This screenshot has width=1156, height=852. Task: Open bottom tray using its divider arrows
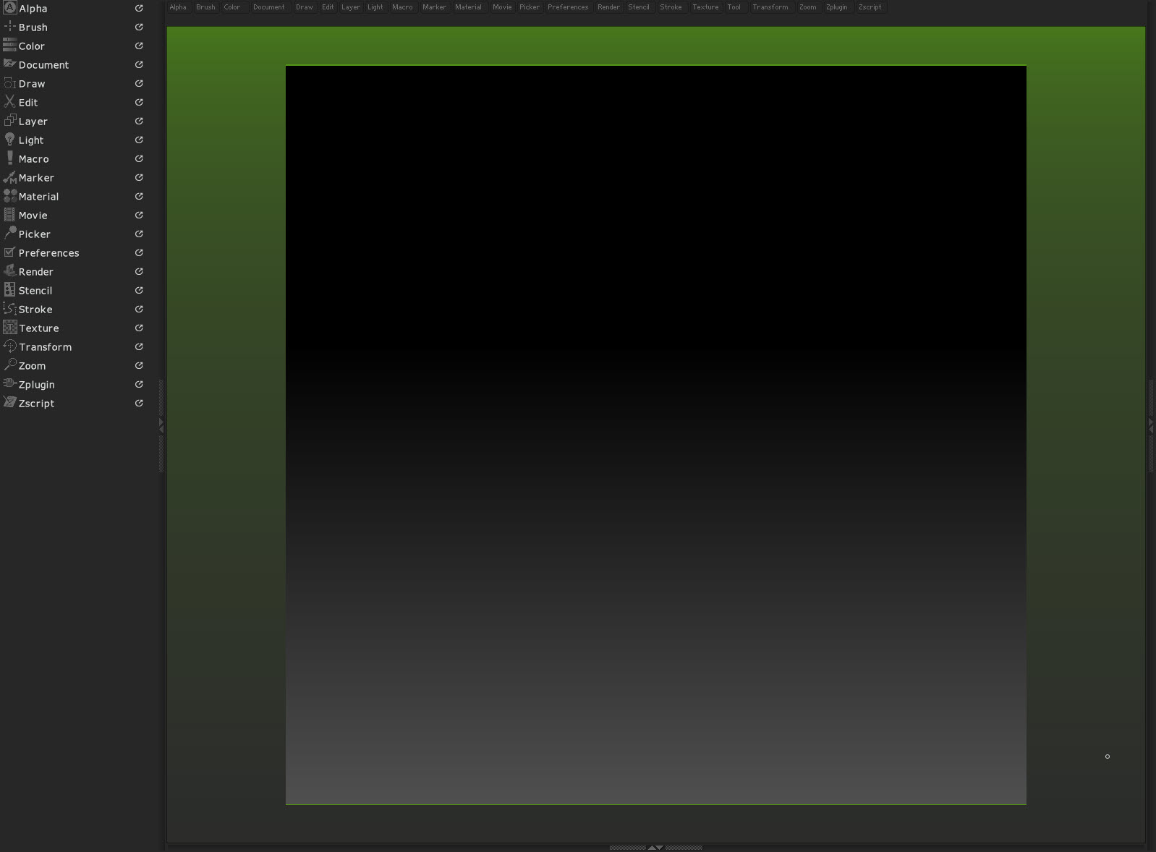(655, 848)
